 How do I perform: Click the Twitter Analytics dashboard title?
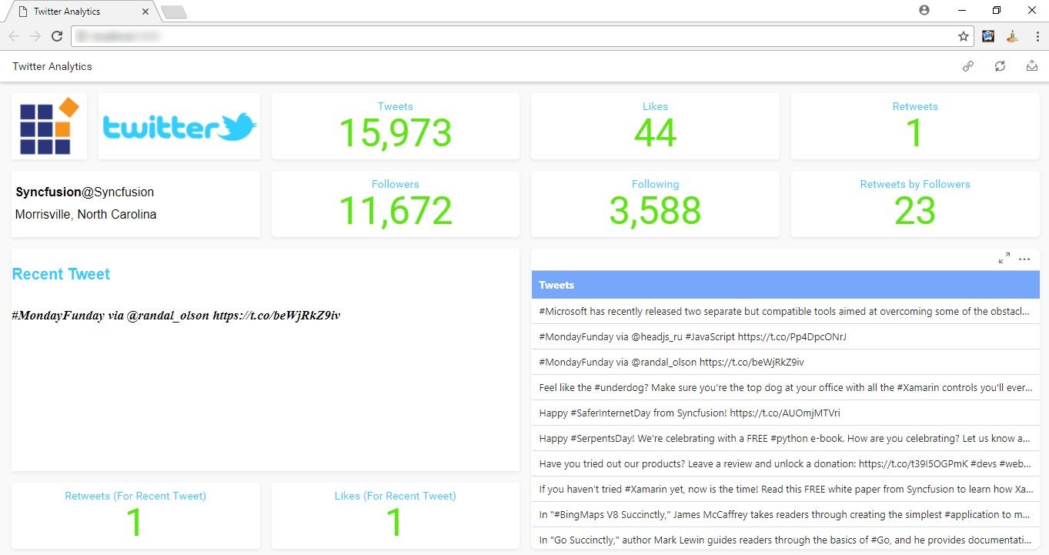(x=52, y=66)
